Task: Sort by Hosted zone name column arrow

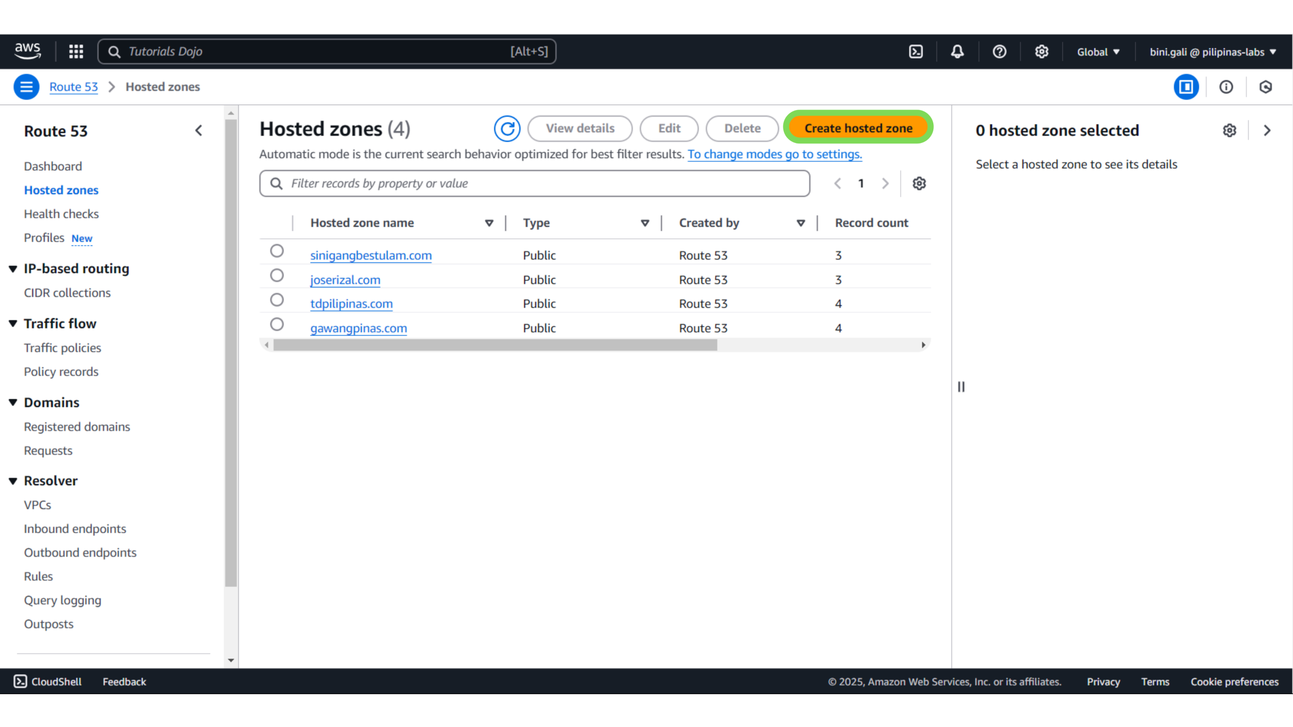Action: [x=489, y=223]
